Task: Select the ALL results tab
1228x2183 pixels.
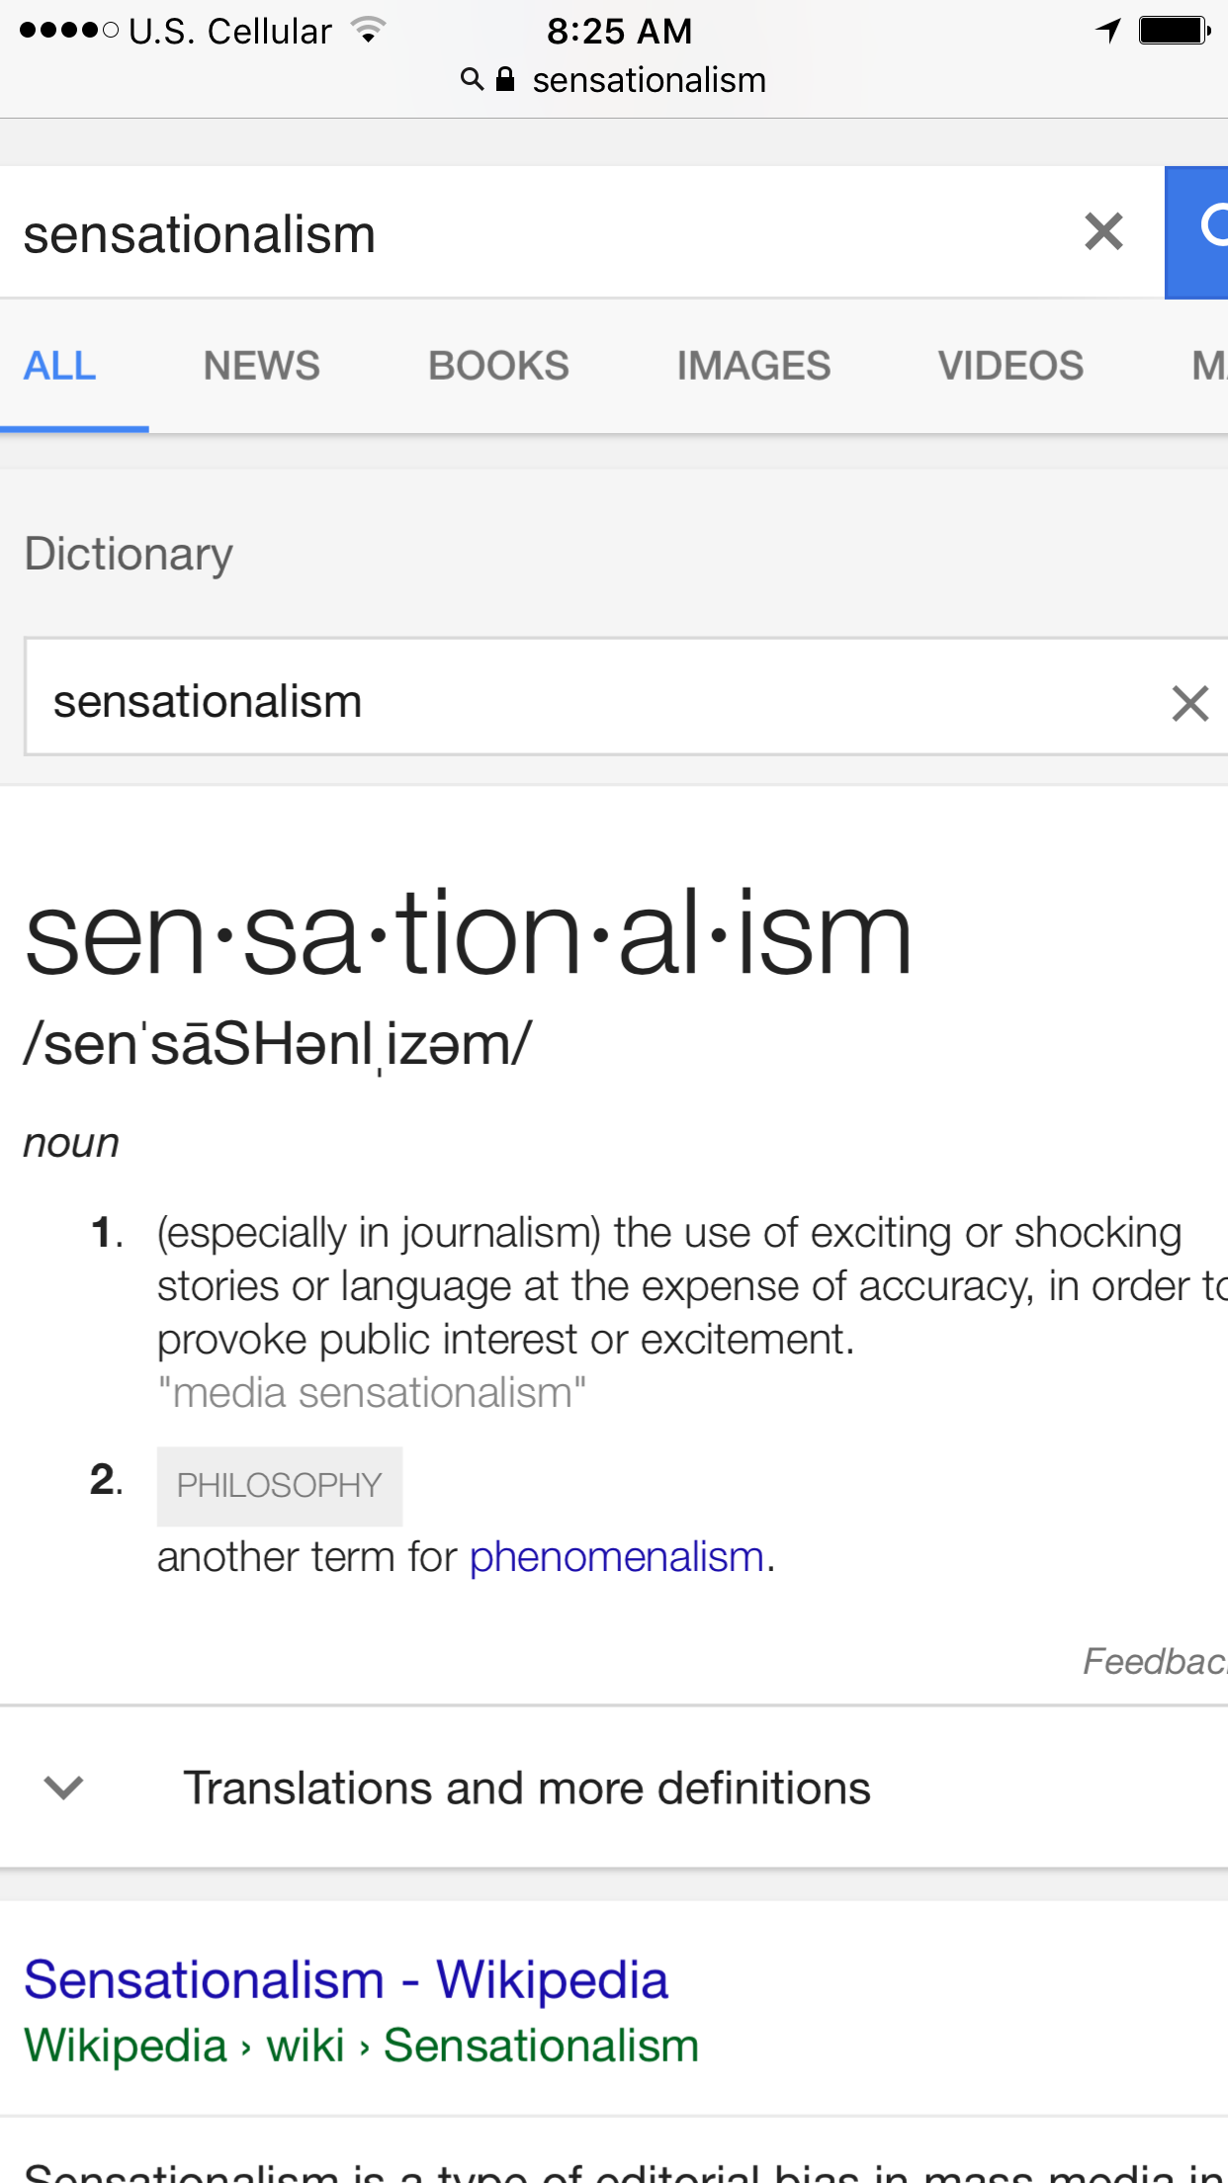Action: pos(60,366)
